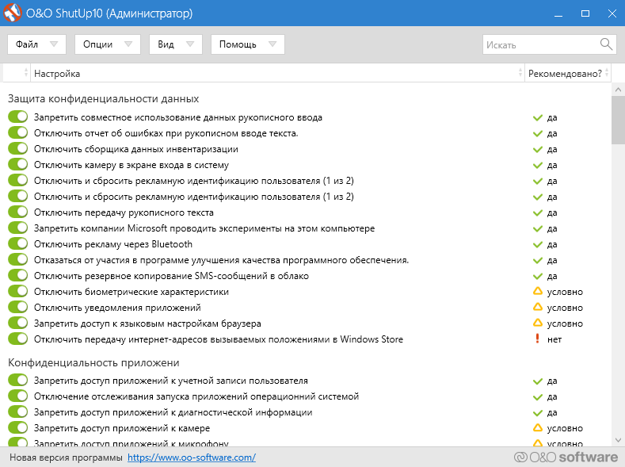Open the 'Помощь' menu
Screen dimensions: 625x467
(x=247, y=44)
